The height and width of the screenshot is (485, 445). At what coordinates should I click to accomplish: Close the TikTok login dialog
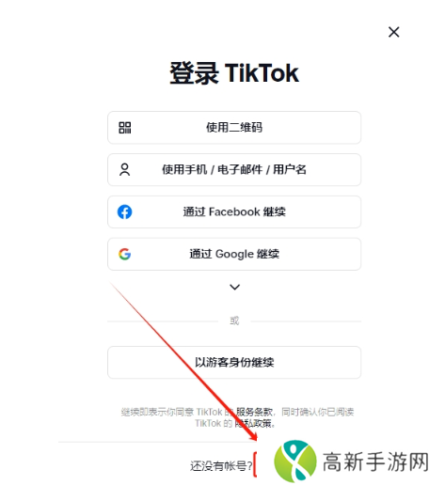[393, 32]
